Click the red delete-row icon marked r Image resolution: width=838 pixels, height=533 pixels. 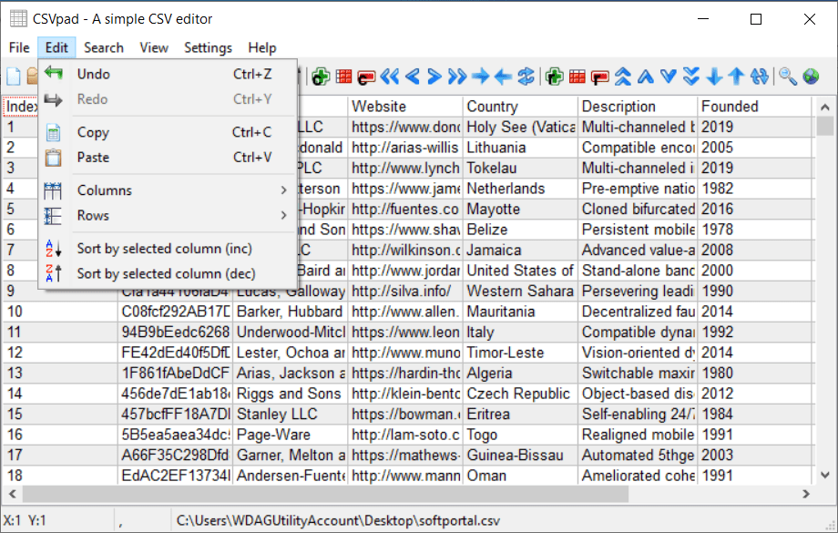tap(599, 77)
